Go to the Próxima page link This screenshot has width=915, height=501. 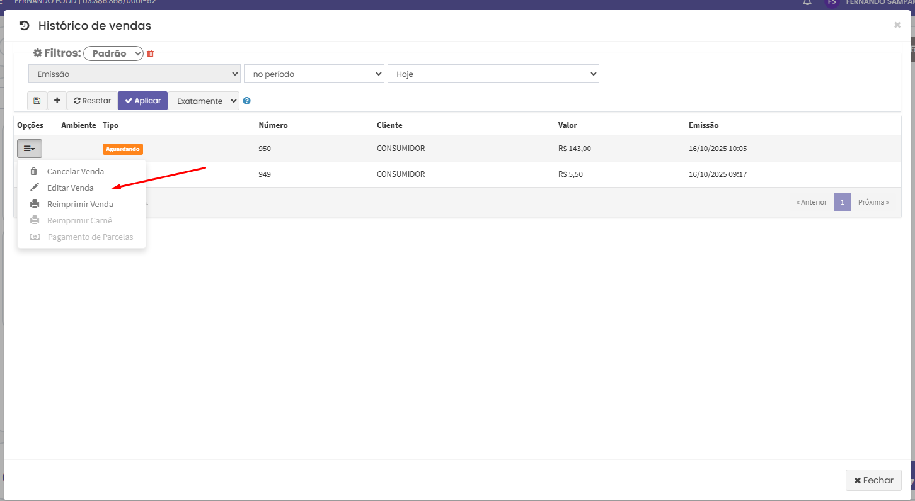(873, 202)
